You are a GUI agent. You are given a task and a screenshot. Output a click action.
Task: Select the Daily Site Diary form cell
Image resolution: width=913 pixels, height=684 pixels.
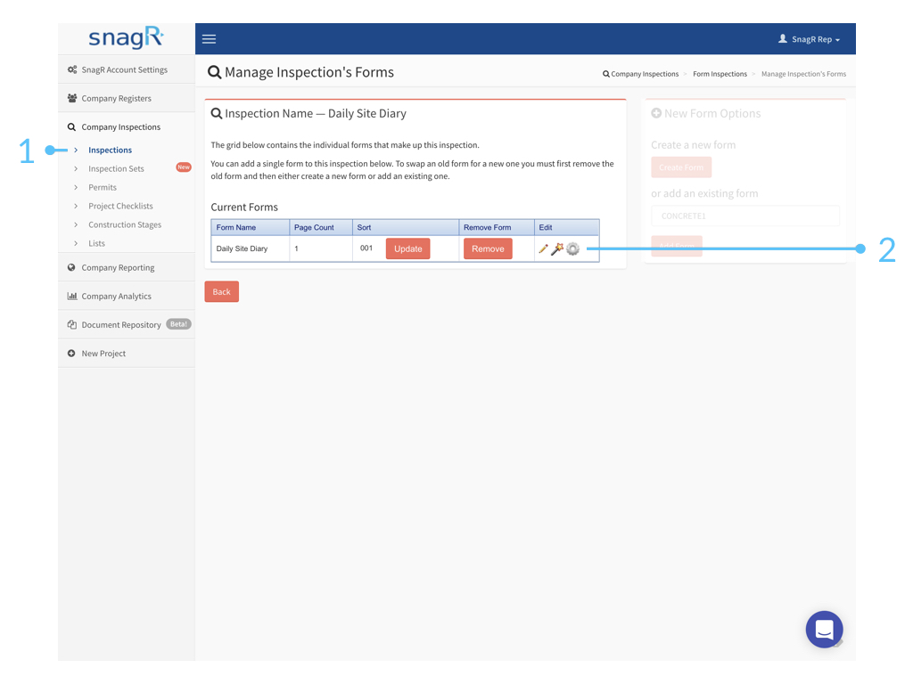coord(251,248)
